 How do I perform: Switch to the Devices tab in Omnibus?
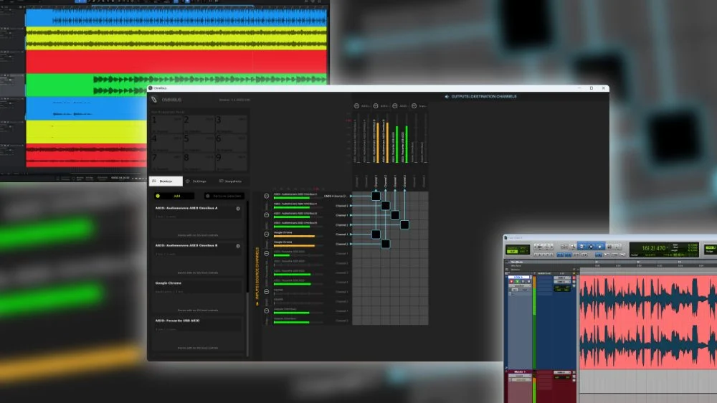(x=166, y=181)
